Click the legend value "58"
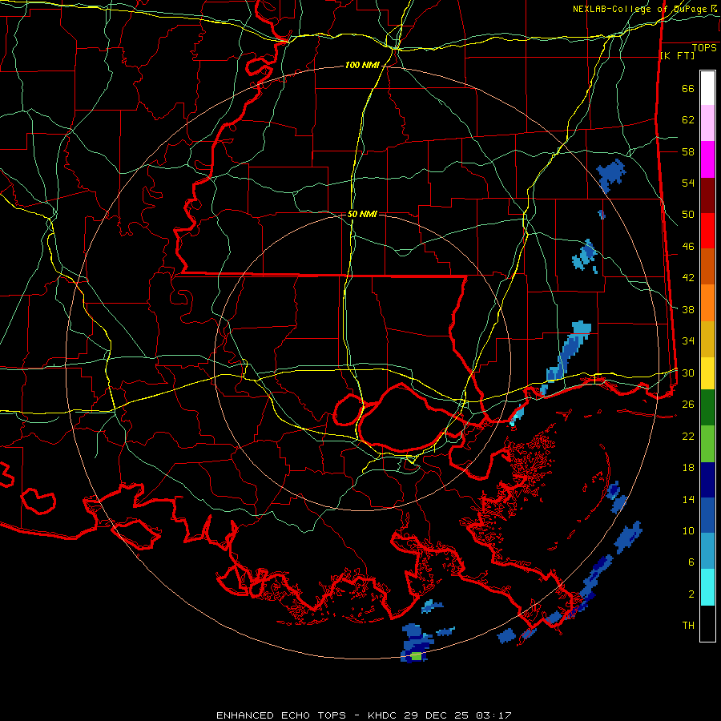721x721 pixels. coord(688,151)
